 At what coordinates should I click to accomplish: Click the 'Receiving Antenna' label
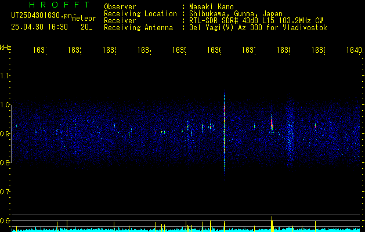[x=138, y=28]
